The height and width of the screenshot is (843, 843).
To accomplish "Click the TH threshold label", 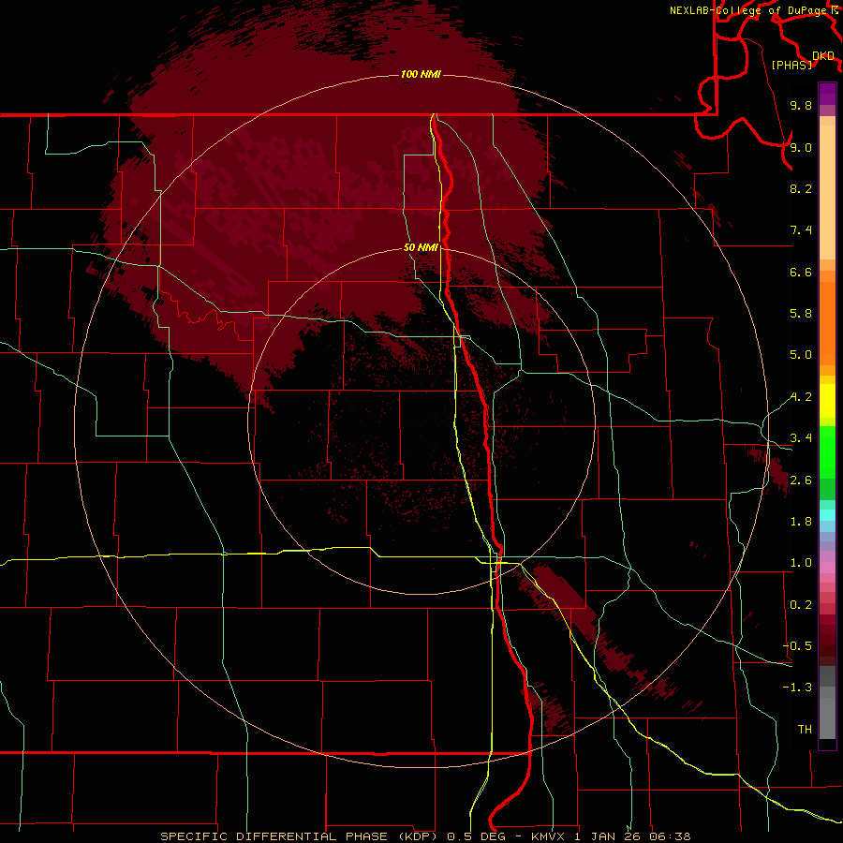I will [805, 730].
